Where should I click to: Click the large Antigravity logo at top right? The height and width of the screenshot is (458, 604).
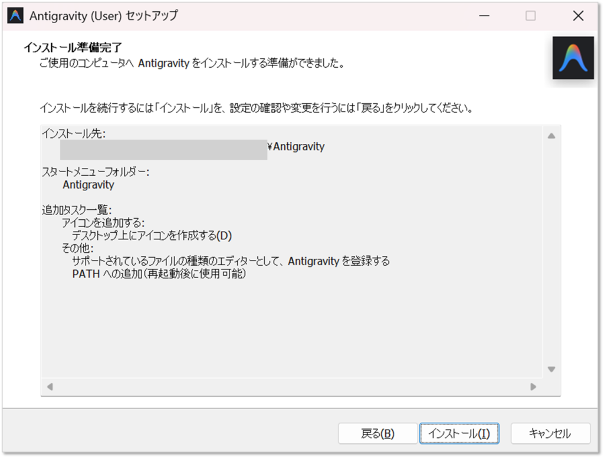pyautogui.click(x=573, y=58)
